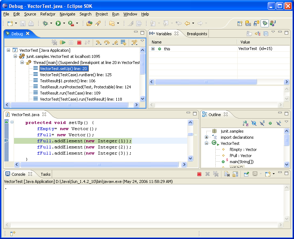This screenshot has height=239, width=294.
Task: Open the Debug launch history dropdown arrow
Action: click(x=51, y=23)
